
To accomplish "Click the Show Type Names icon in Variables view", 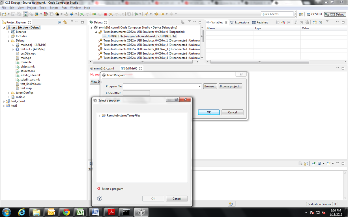I will (x=278, y=22).
